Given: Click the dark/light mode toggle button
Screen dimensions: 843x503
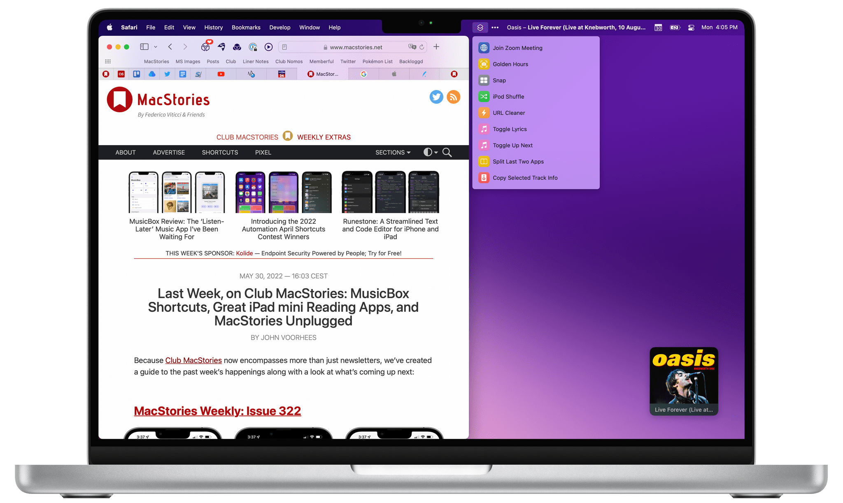Looking at the screenshot, I should (428, 152).
